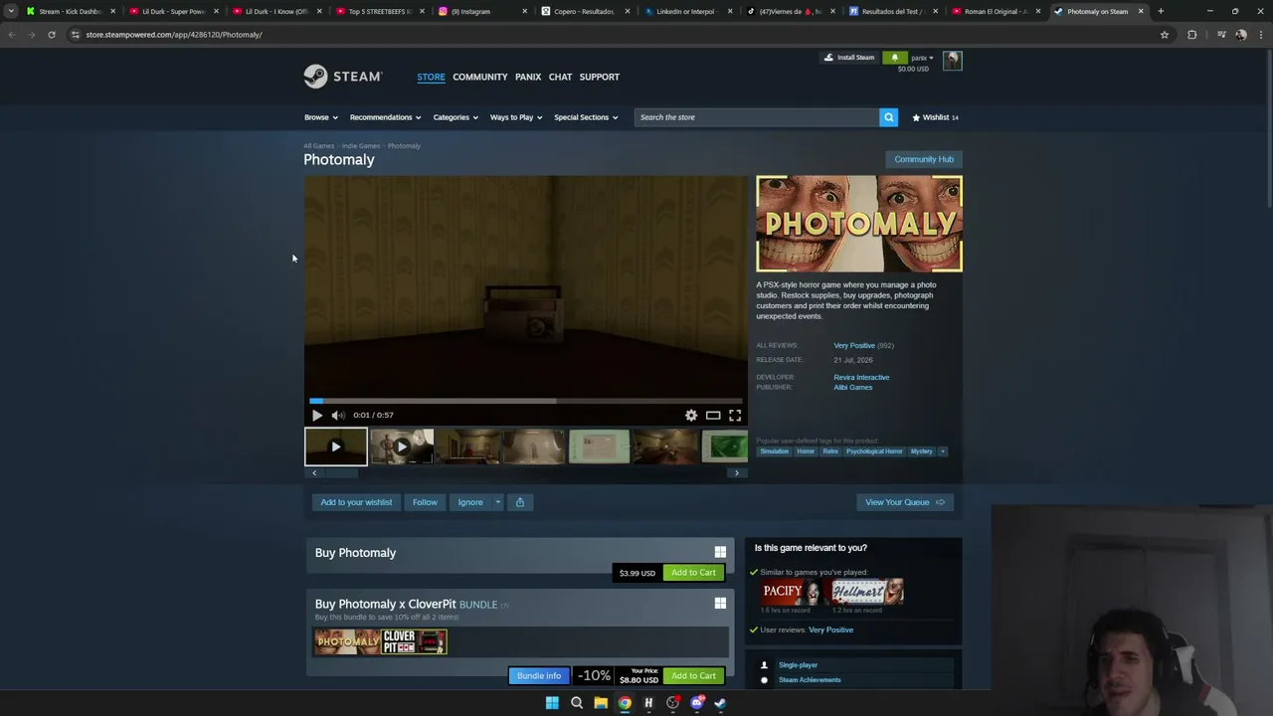Viewport: 1273px width, 716px height.
Task: Open Chrome media controls icon
Action: click(x=1221, y=35)
